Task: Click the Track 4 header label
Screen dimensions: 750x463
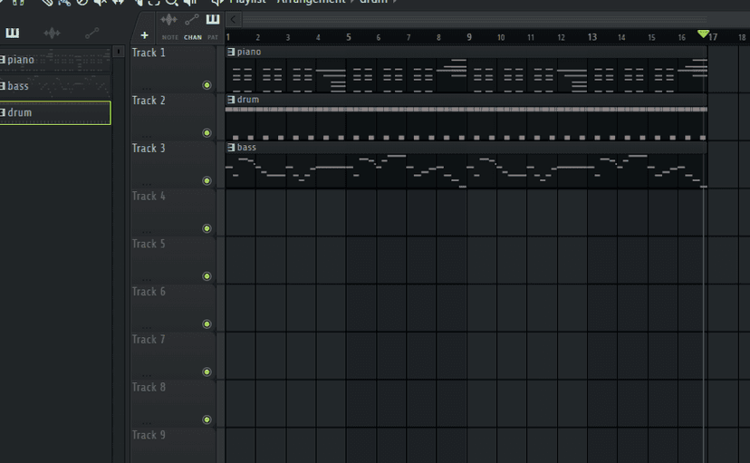Action: [x=149, y=197]
